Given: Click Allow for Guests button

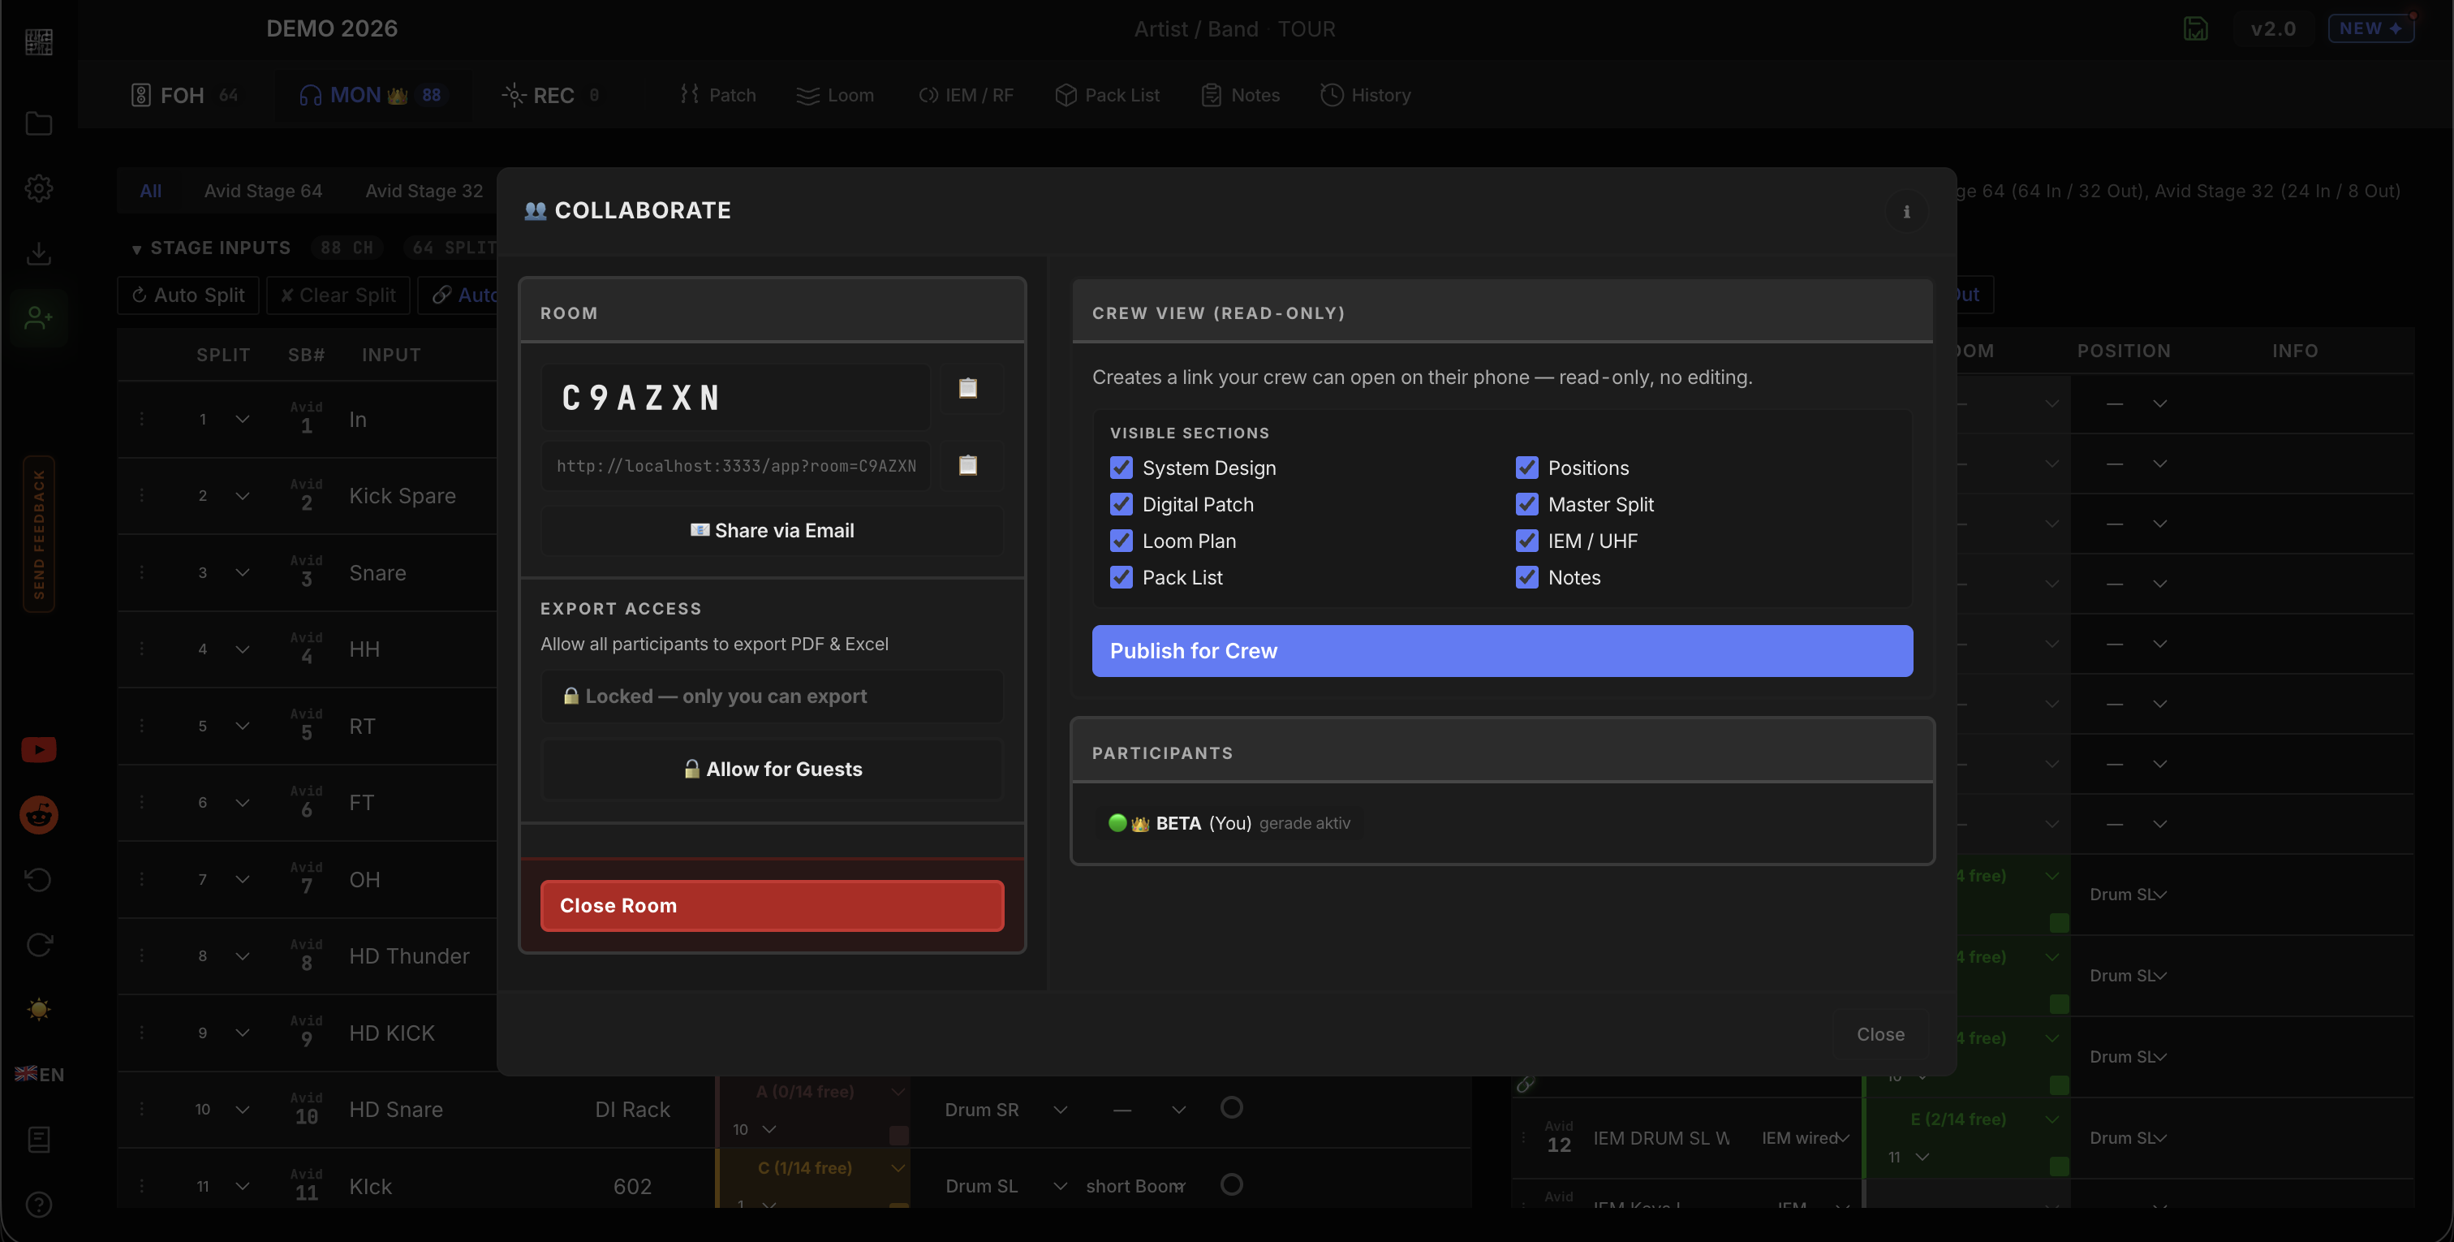Looking at the screenshot, I should 772,770.
